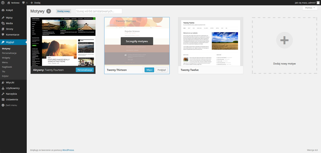Click the home icon beside testowa
The width and height of the screenshot is (321, 153).
click(9, 3)
